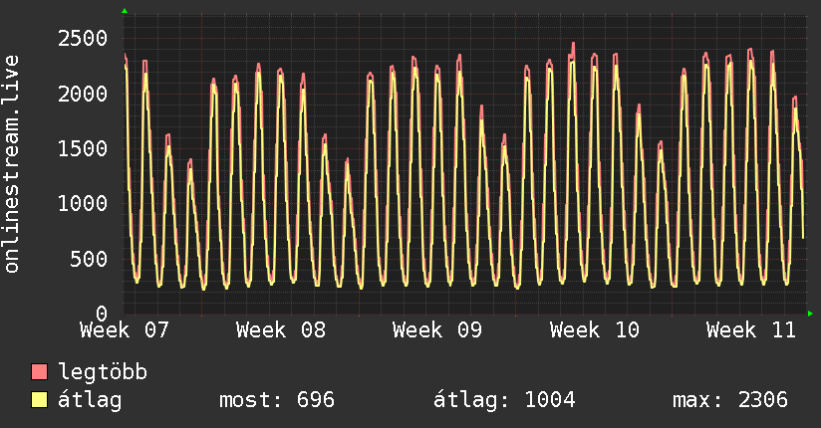Click the 1500 y-axis label

83,149
